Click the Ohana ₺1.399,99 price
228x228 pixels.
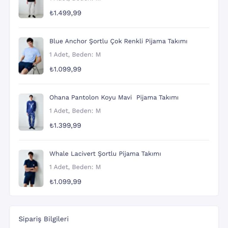[x=65, y=125]
